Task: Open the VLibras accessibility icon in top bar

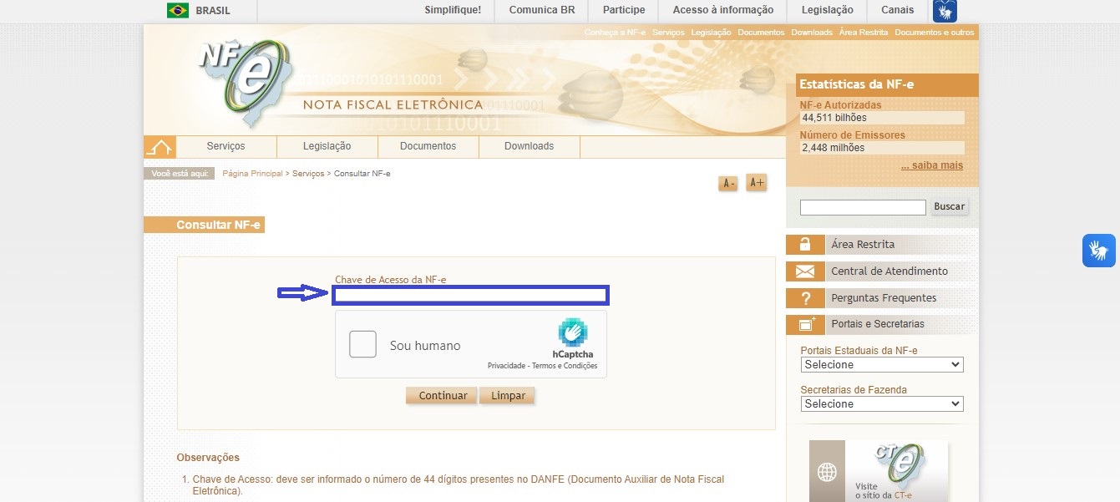Action: pos(945,11)
